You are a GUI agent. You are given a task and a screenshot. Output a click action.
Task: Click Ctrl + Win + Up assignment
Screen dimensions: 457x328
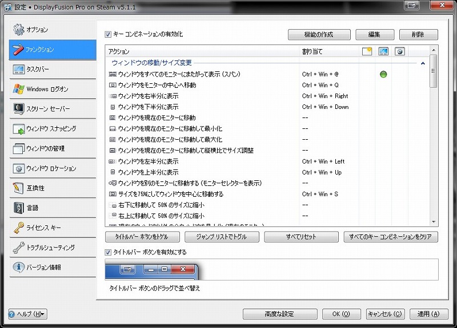click(322, 172)
